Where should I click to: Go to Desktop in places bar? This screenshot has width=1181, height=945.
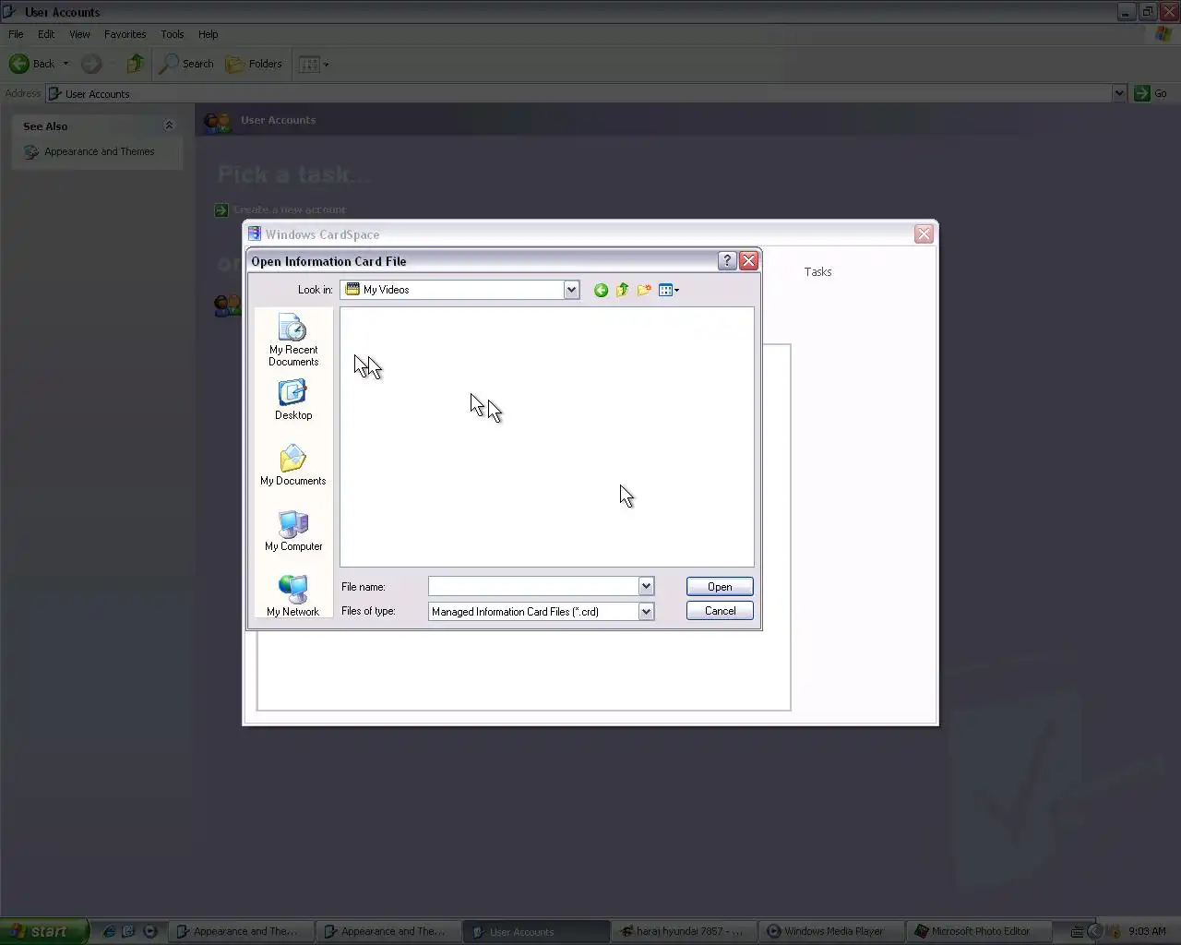293,400
